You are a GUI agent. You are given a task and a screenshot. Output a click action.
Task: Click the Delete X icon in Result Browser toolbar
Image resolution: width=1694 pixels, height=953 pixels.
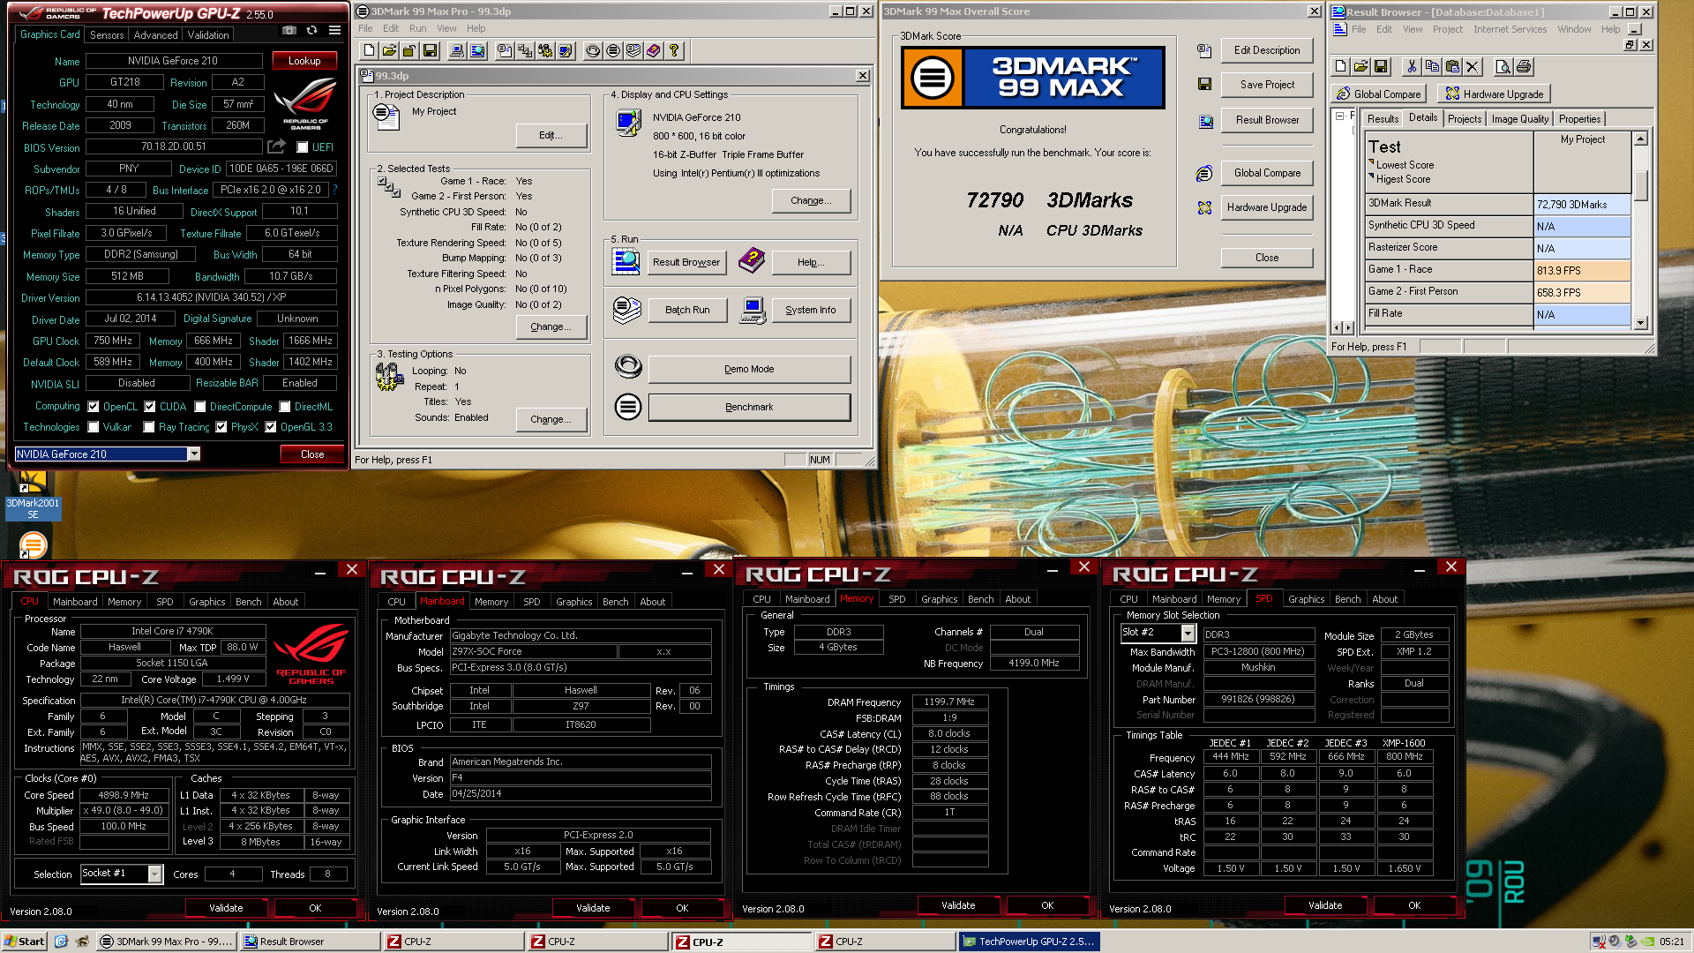(1472, 66)
